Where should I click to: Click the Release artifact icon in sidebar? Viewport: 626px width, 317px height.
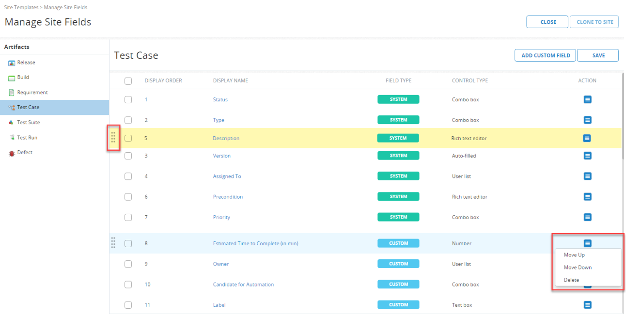click(x=12, y=63)
